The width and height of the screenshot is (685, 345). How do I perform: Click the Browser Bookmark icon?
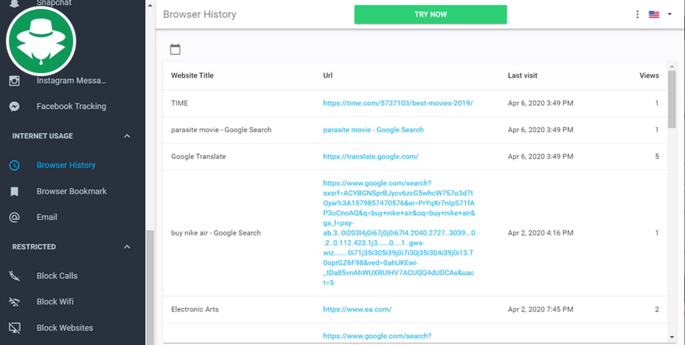15,191
